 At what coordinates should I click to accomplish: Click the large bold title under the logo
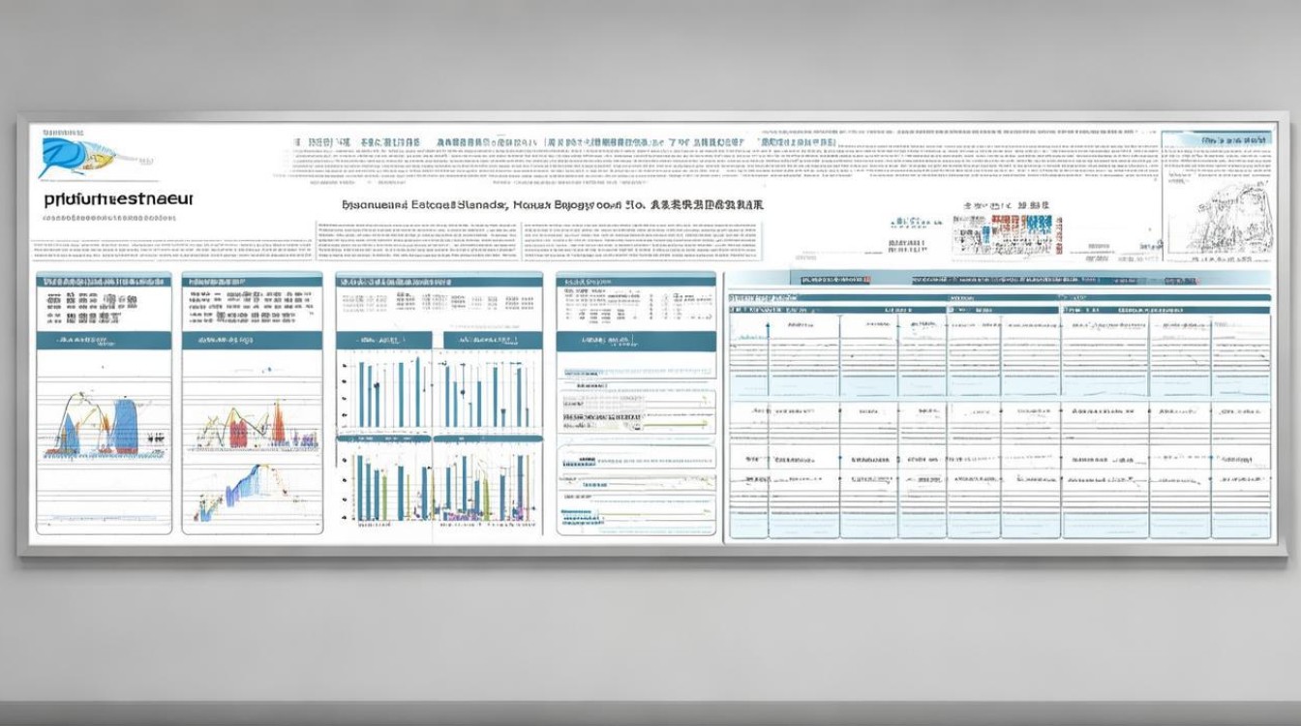pyautogui.click(x=118, y=198)
